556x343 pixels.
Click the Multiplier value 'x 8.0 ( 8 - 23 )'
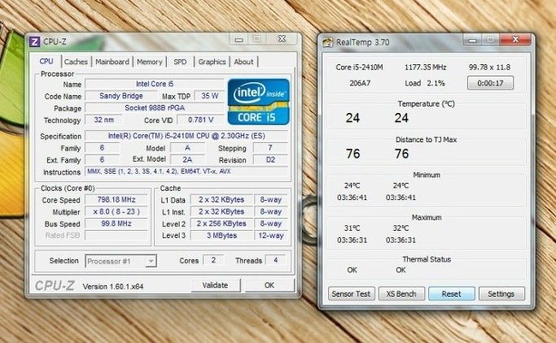[116, 211]
